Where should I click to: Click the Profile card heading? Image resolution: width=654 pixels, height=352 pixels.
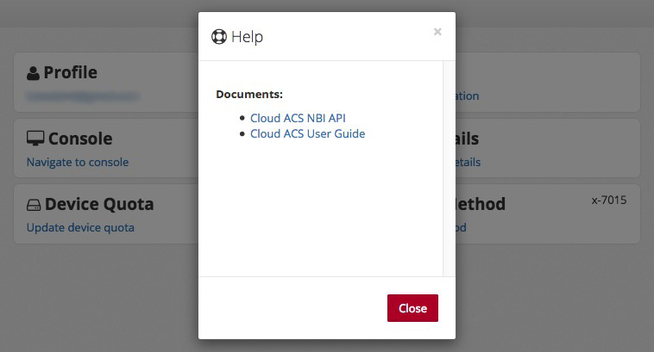coord(70,72)
